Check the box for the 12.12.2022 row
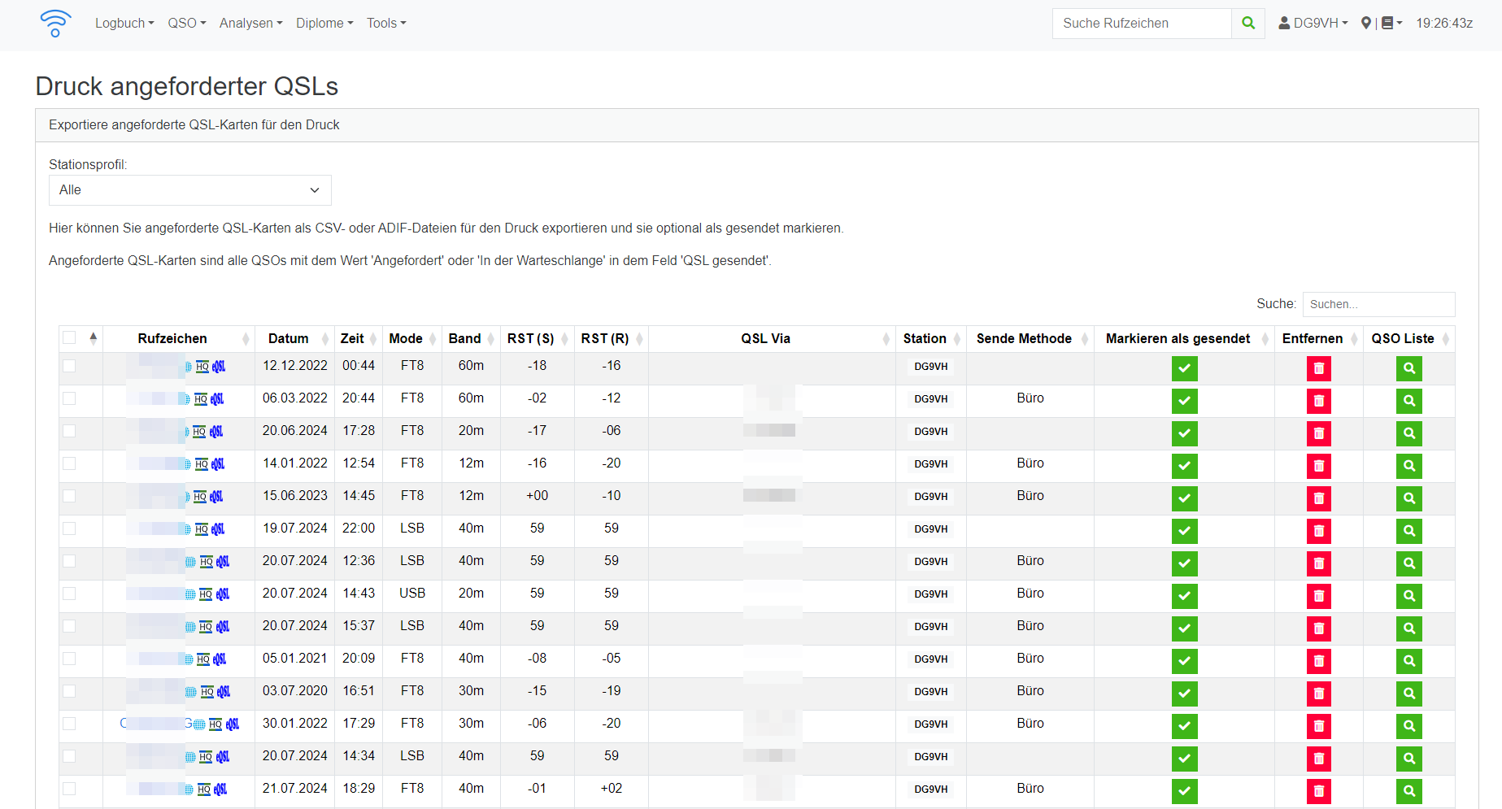 69,366
